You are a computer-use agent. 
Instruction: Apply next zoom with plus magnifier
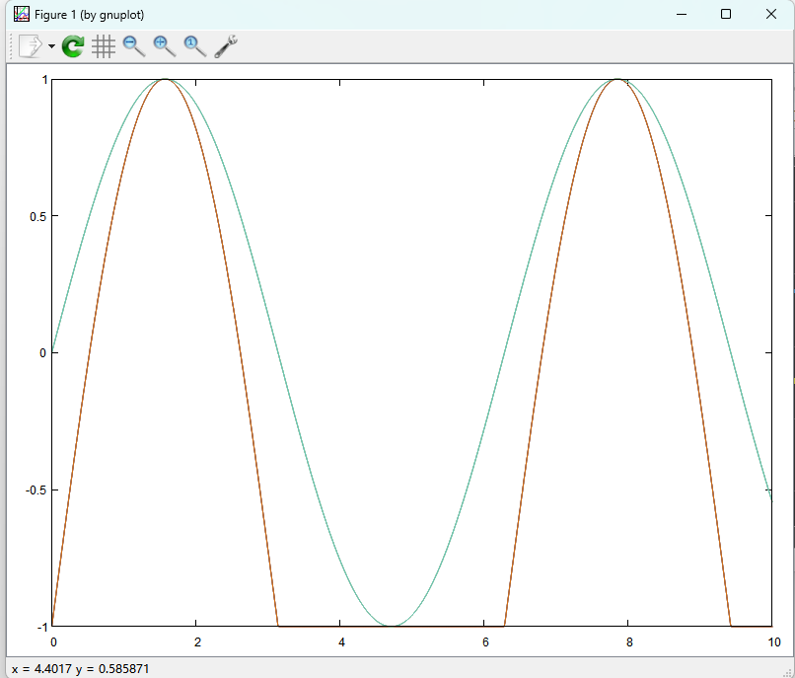165,46
